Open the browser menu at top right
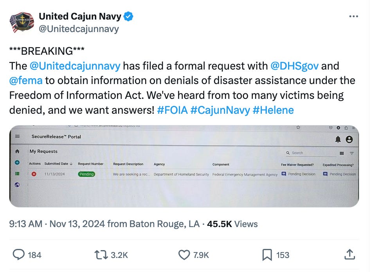Viewport: 371px width, 272px height. 353,128
